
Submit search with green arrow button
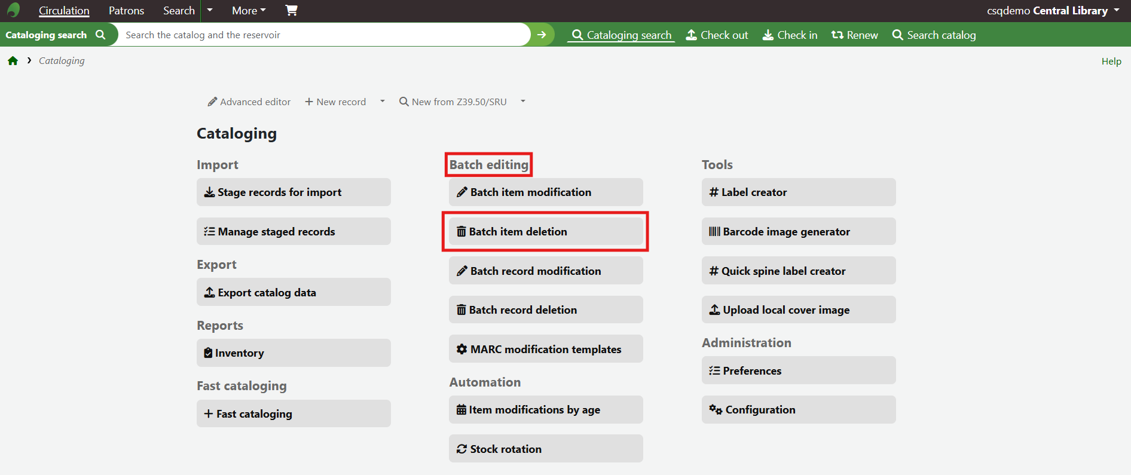pos(542,35)
